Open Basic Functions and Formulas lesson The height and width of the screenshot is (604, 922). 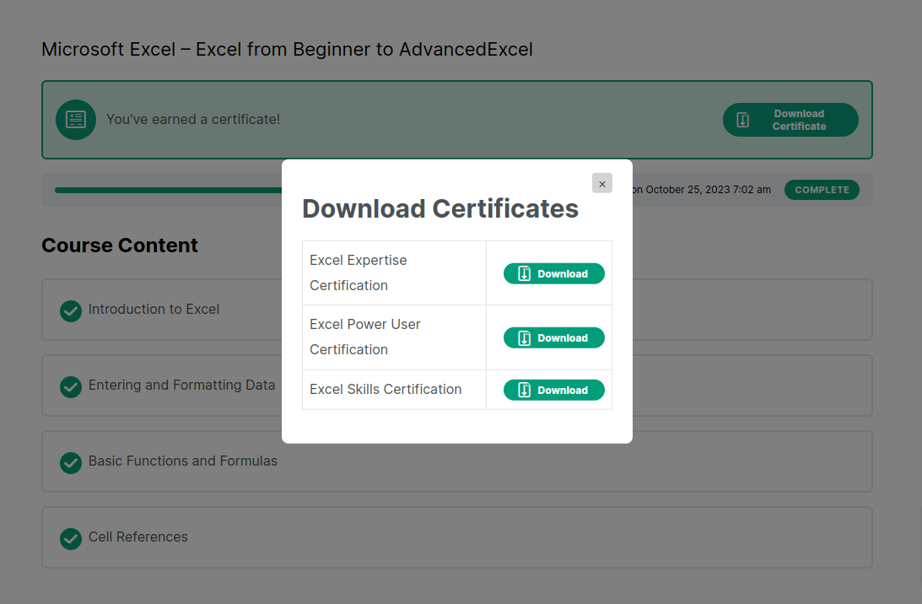point(182,461)
